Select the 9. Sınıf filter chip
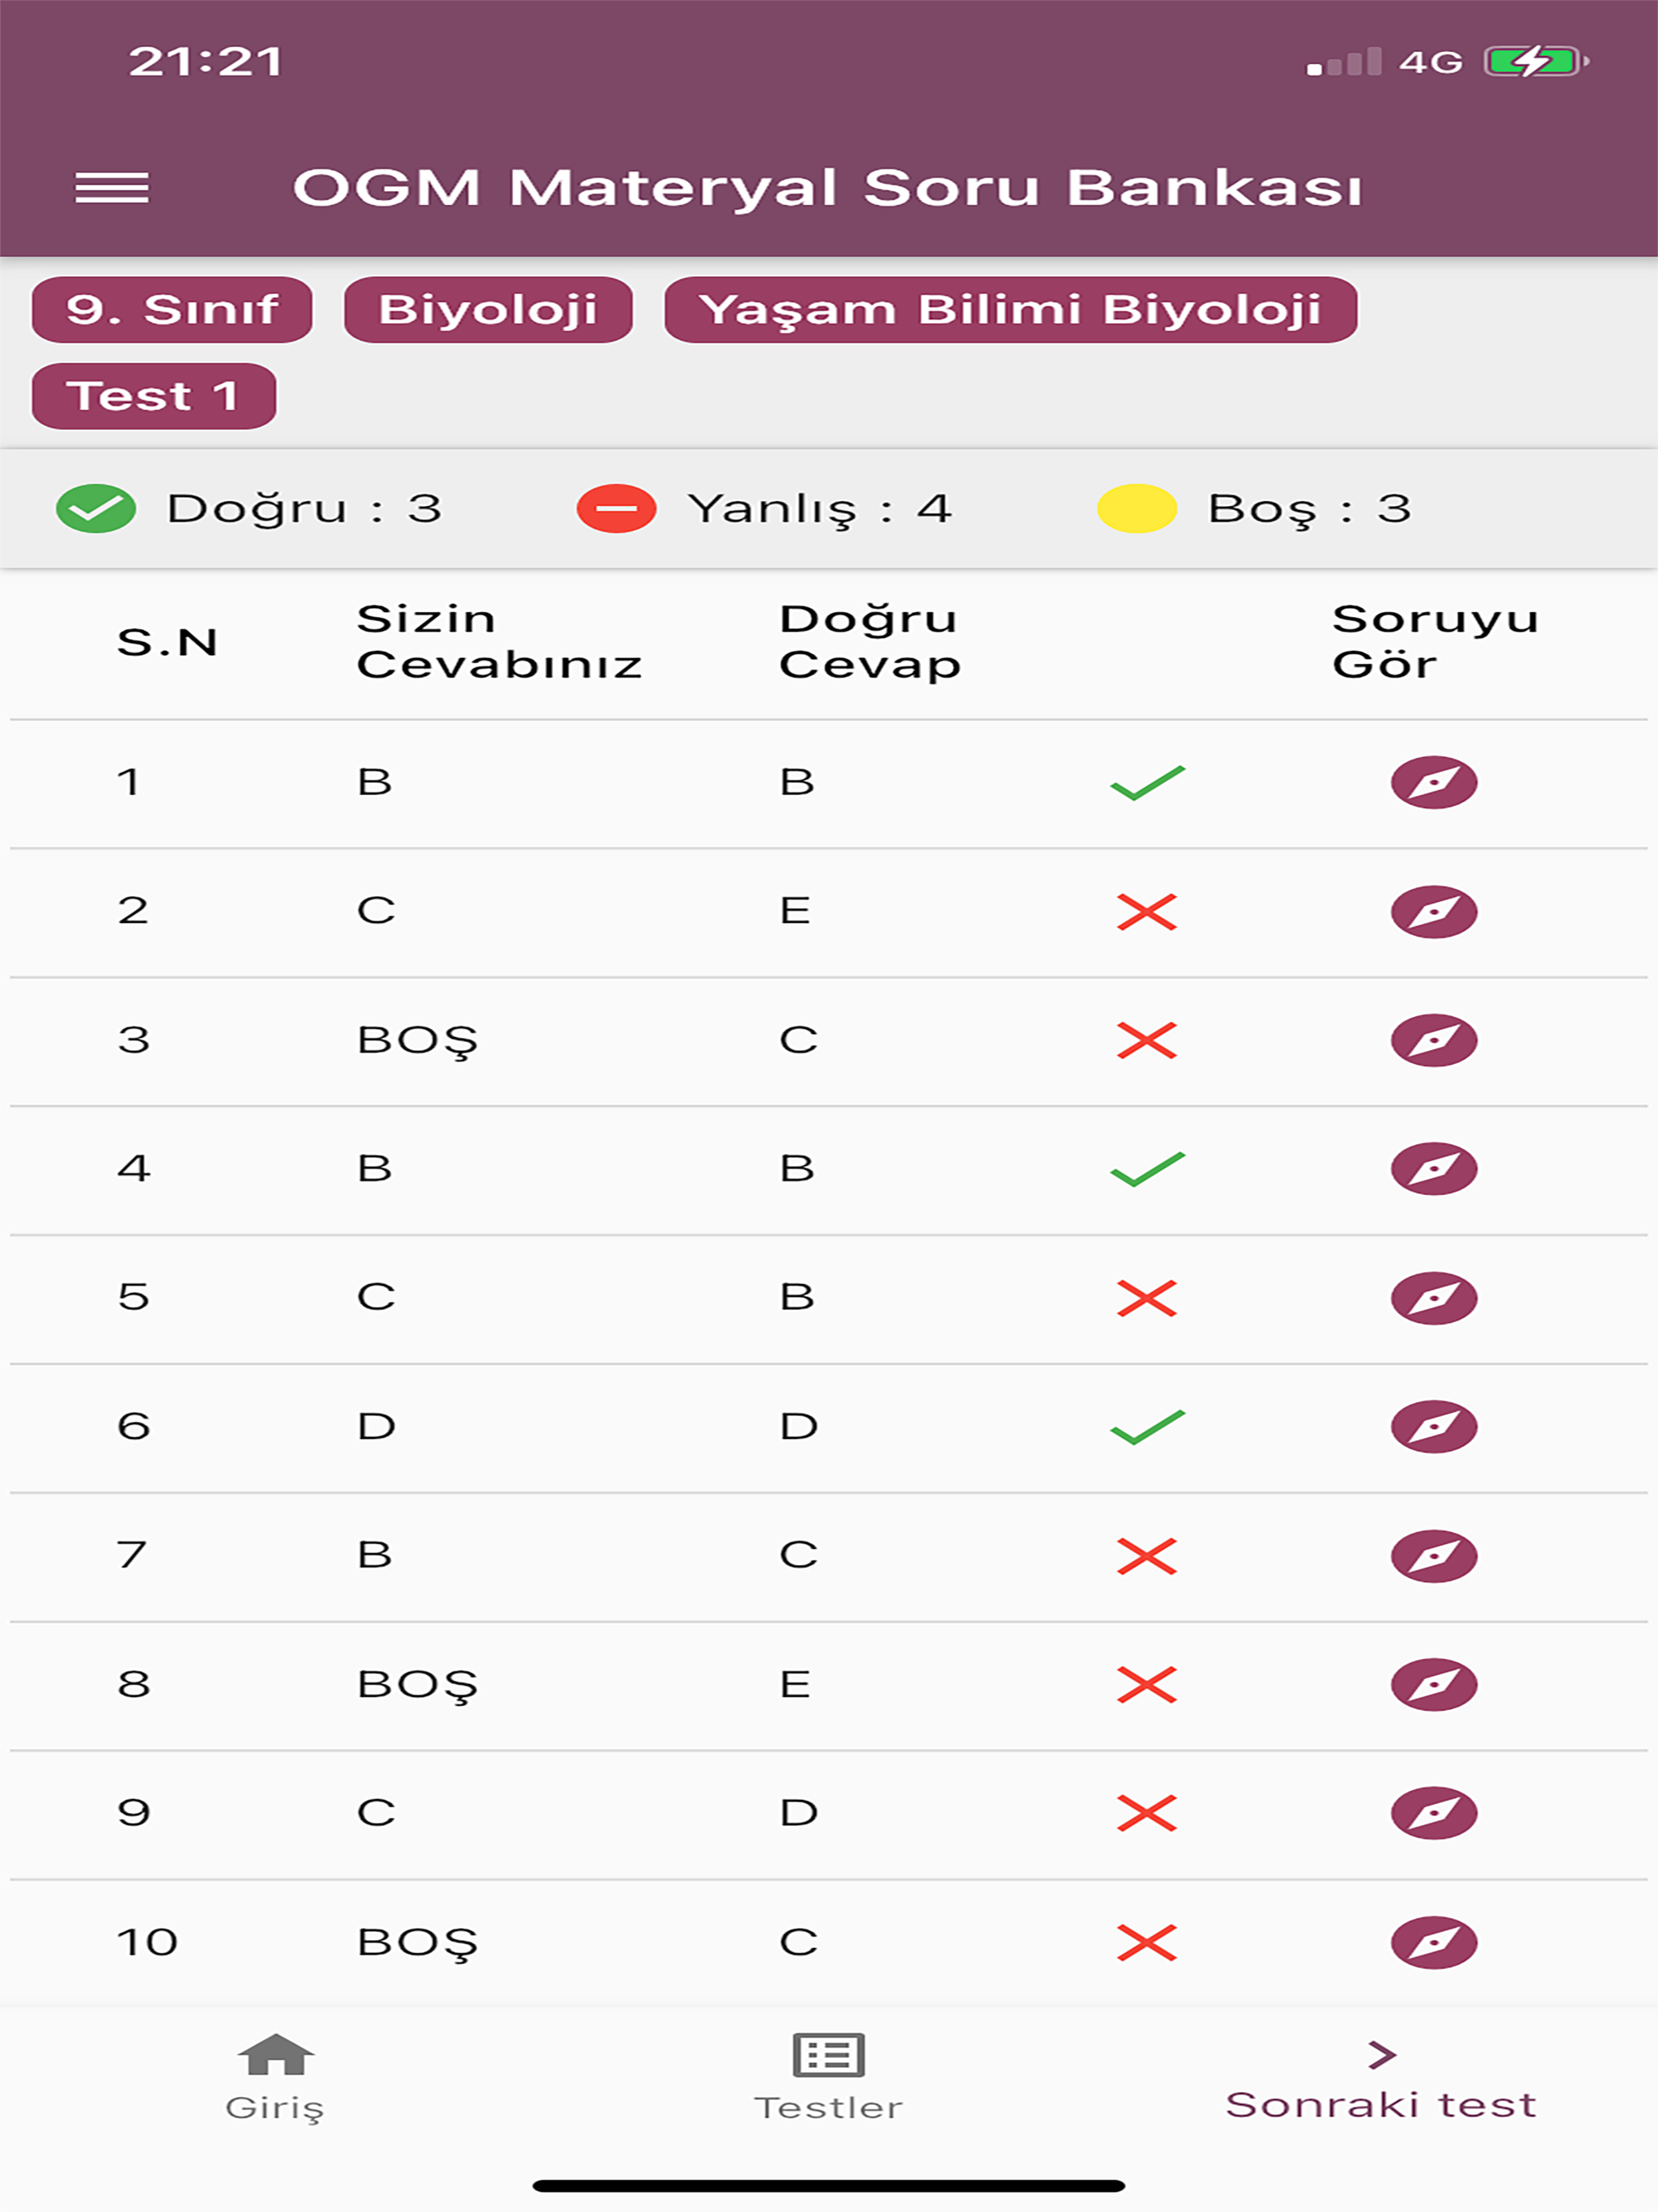 [170, 311]
